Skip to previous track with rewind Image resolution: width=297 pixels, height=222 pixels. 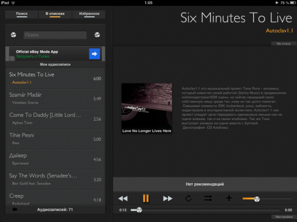click(x=123, y=198)
